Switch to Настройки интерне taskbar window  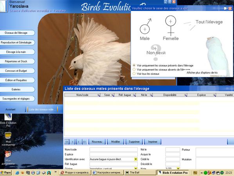(108, 173)
